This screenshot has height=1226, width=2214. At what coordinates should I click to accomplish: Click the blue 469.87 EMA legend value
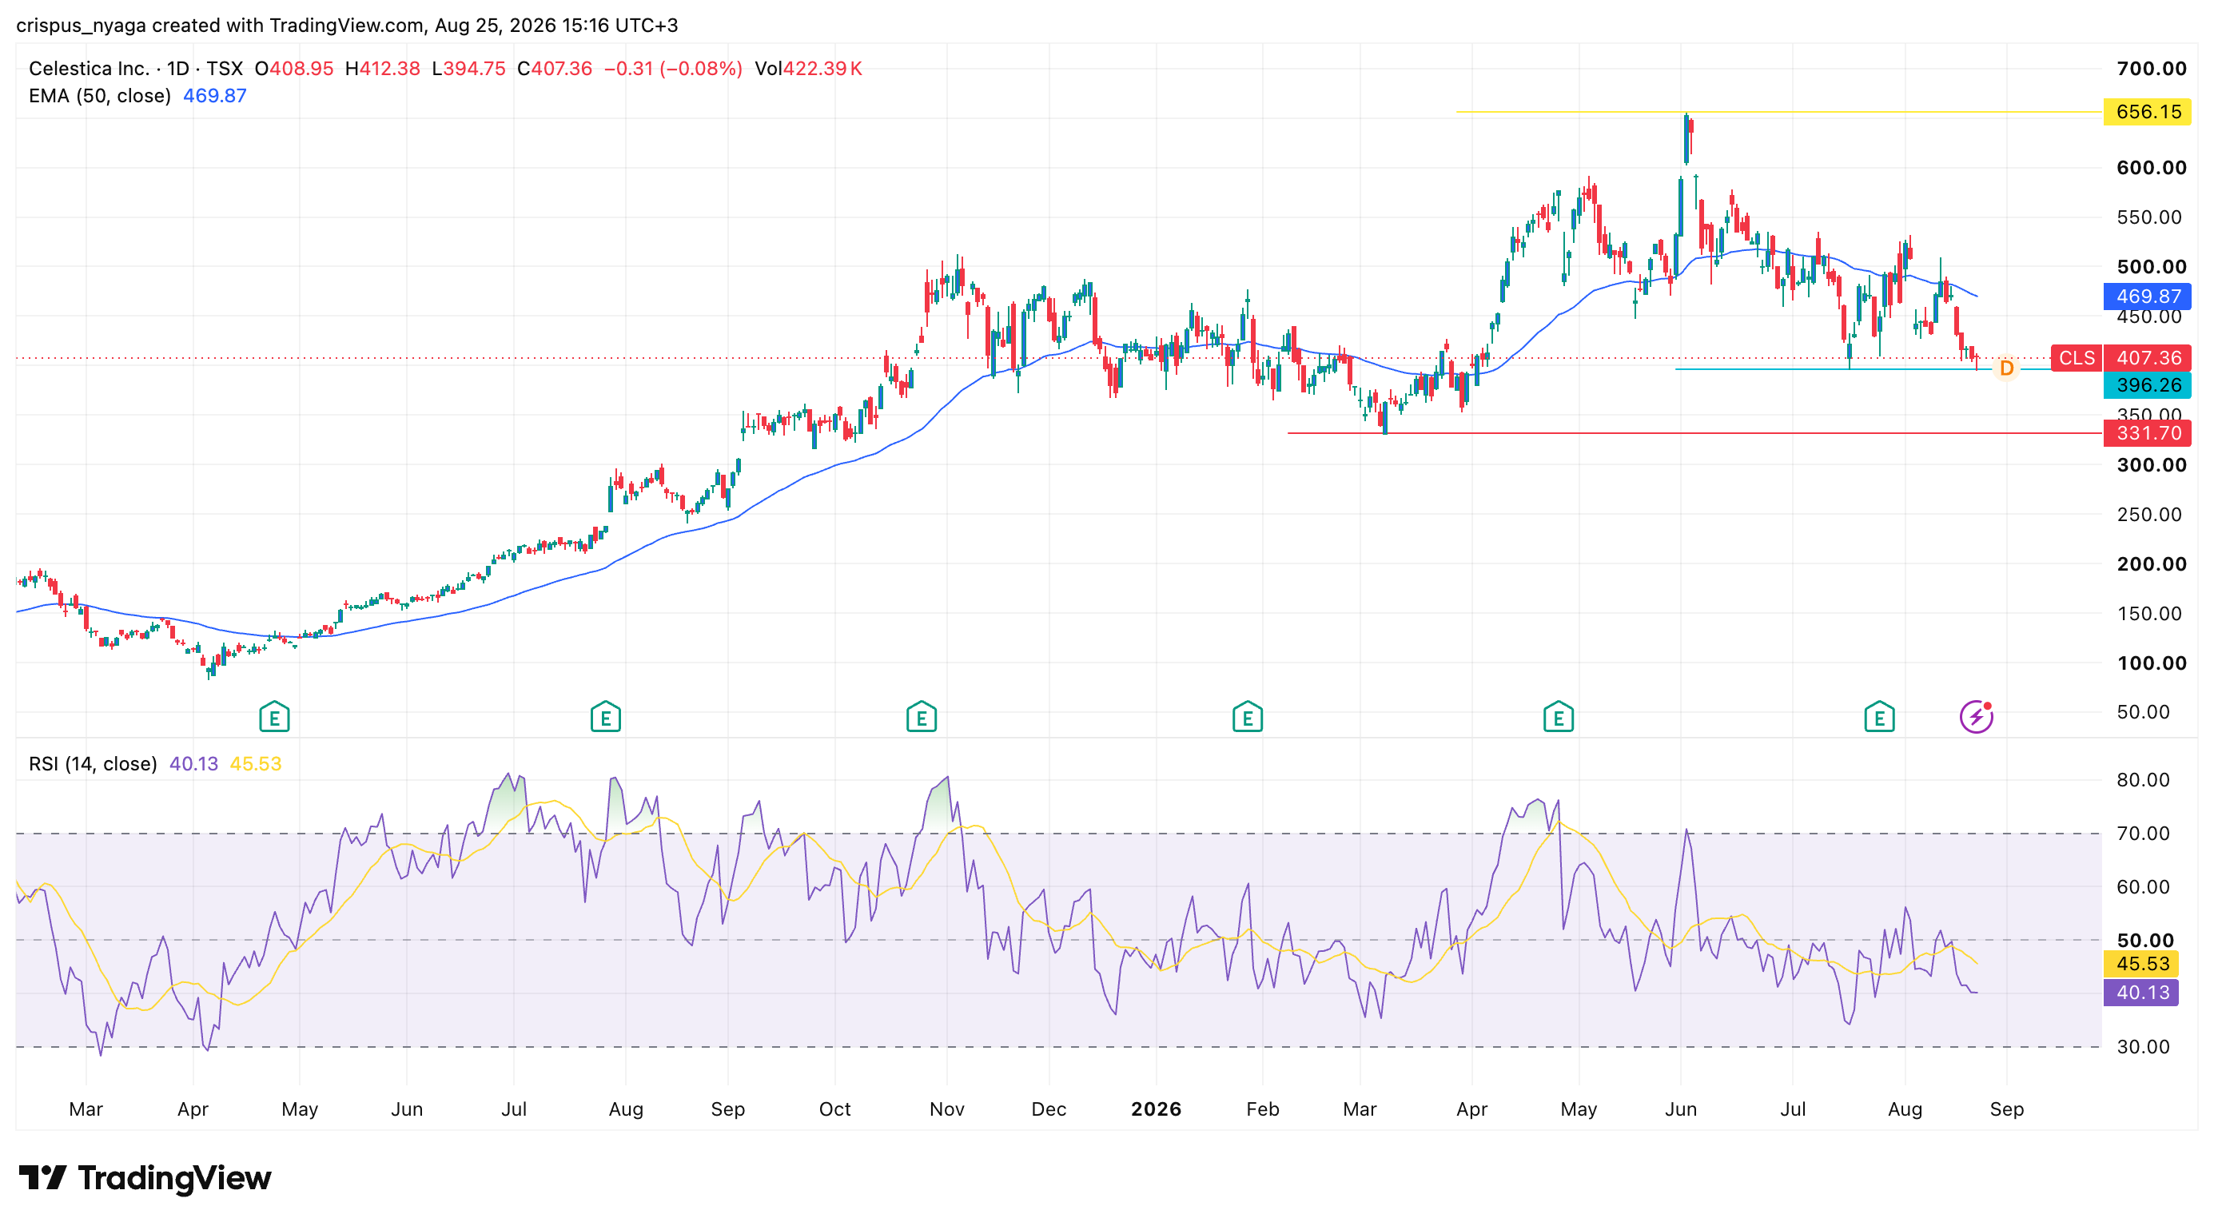pyautogui.click(x=215, y=96)
